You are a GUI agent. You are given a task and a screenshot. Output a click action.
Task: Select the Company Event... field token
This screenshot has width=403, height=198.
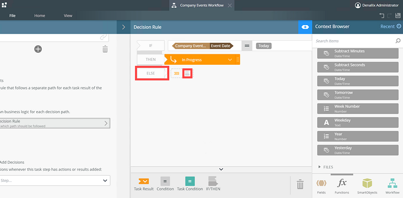191,46
